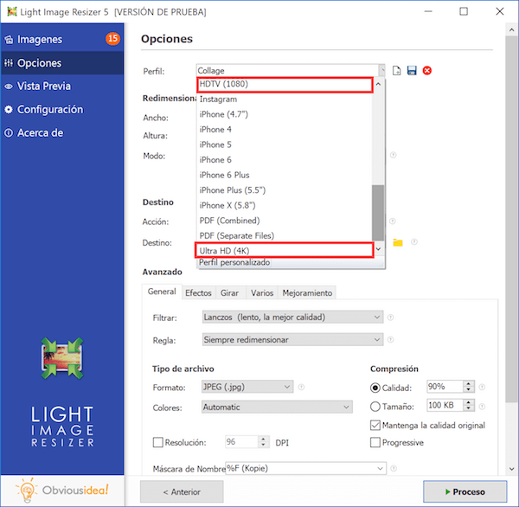
Task: Select Ultra HD (4K) profile
Action: 285,250
